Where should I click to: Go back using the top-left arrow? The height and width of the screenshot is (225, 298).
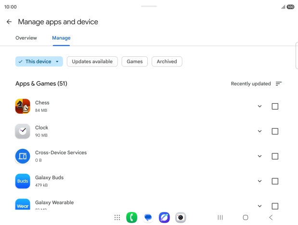pos(9,22)
